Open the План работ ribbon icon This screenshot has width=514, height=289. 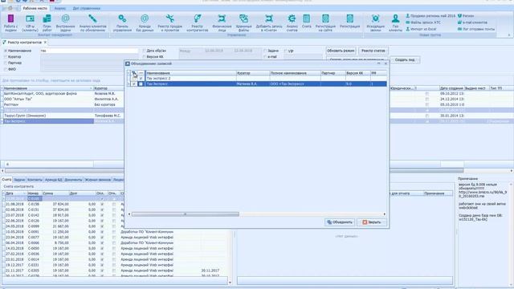click(47, 22)
